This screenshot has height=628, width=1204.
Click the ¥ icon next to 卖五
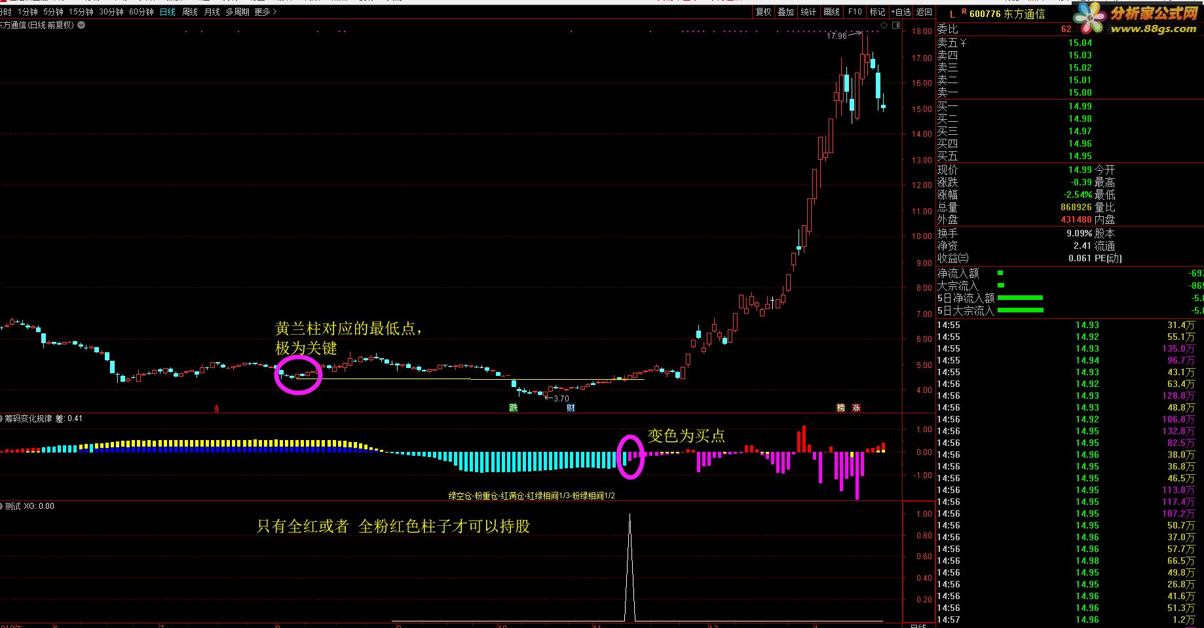tap(963, 43)
